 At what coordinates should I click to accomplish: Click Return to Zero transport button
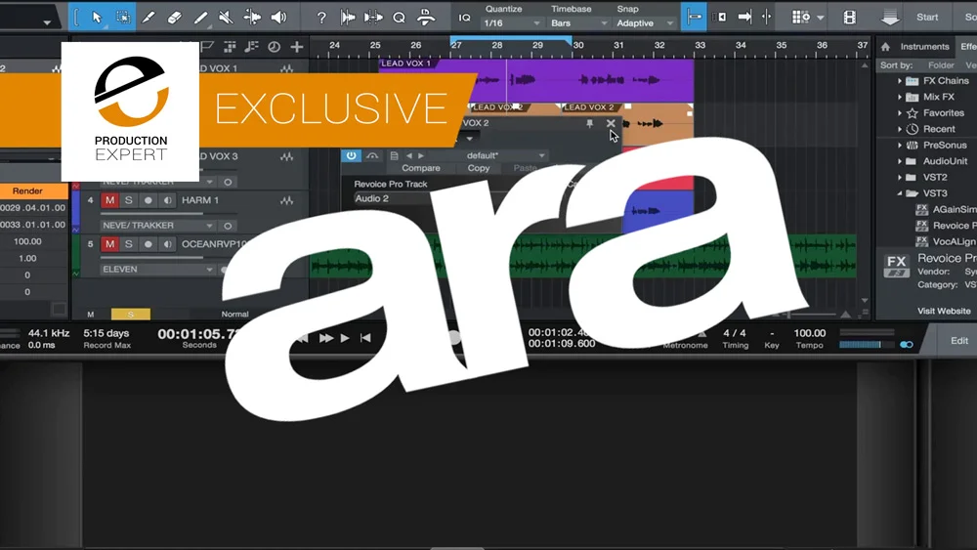click(x=365, y=338)
